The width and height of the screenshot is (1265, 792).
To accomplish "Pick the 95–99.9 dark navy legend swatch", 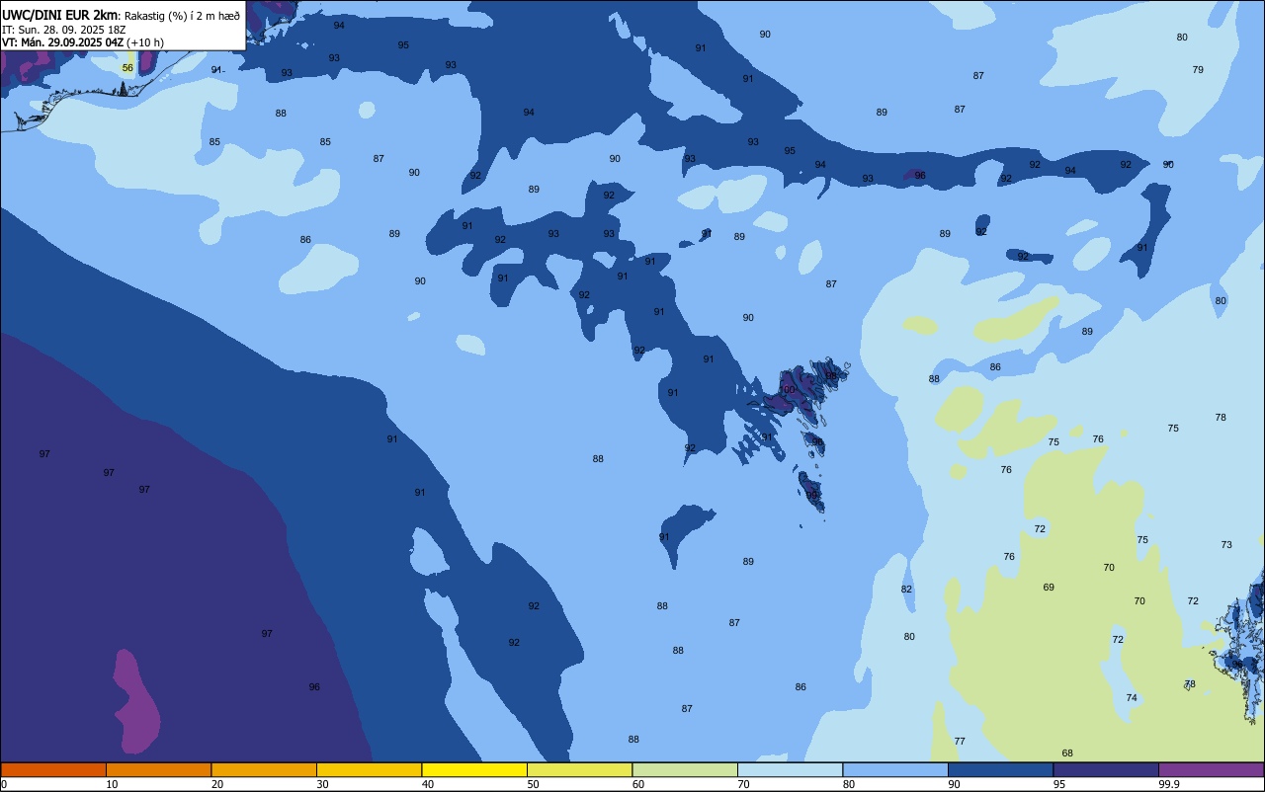I will point(1106,769).
